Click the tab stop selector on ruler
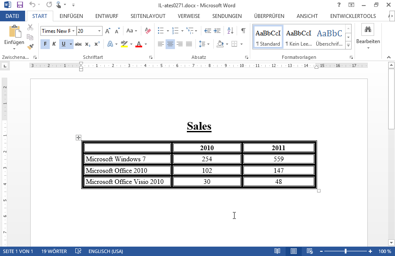Viewport: 395px width, 256px height. coord(5,66)
